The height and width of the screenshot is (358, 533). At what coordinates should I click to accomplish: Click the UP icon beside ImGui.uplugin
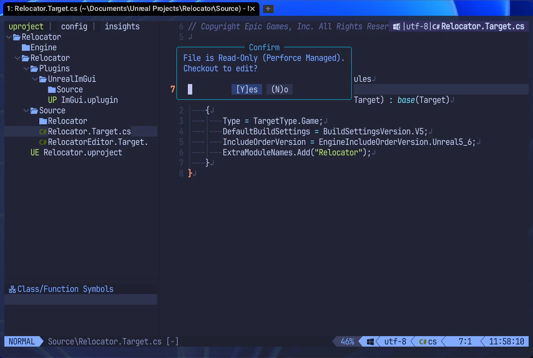pyautogui.click(x=52, y=100)
